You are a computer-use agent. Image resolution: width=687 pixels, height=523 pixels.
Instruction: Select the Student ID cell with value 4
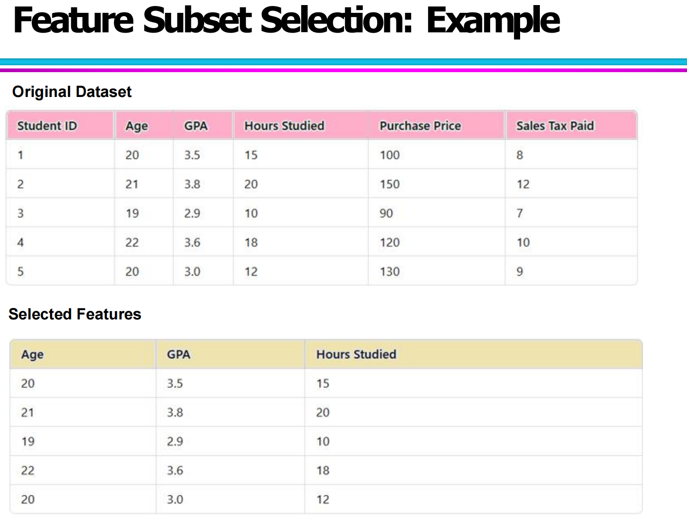pos(20,243)
